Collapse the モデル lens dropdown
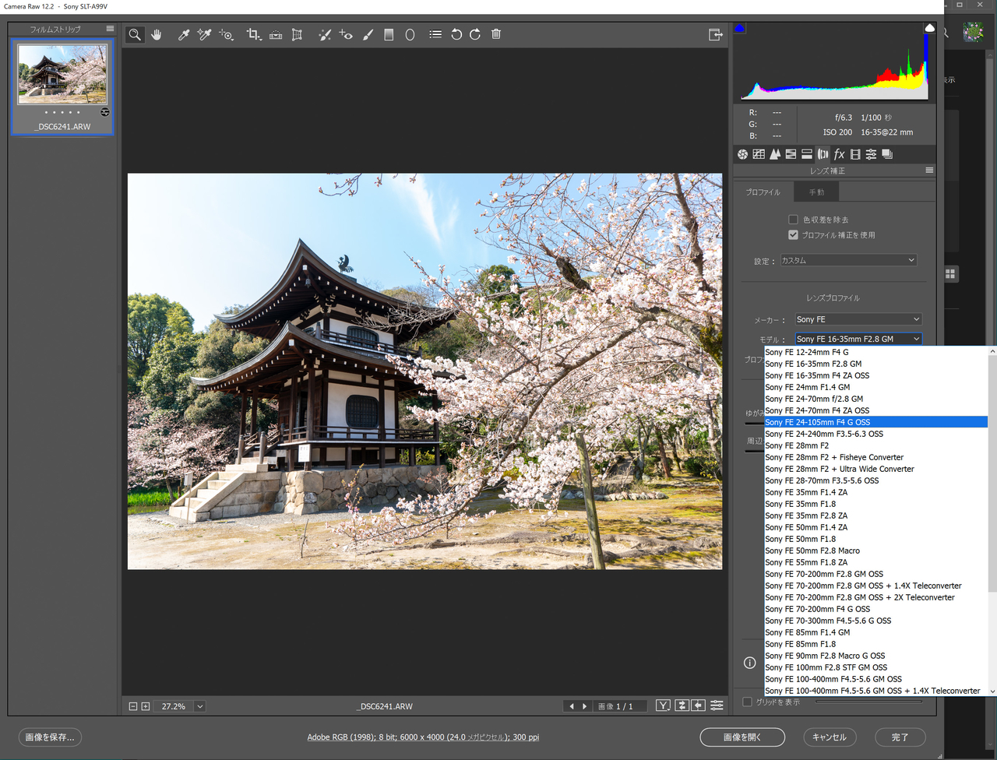This screenshot has height=760, width=997. click(858, 339)
